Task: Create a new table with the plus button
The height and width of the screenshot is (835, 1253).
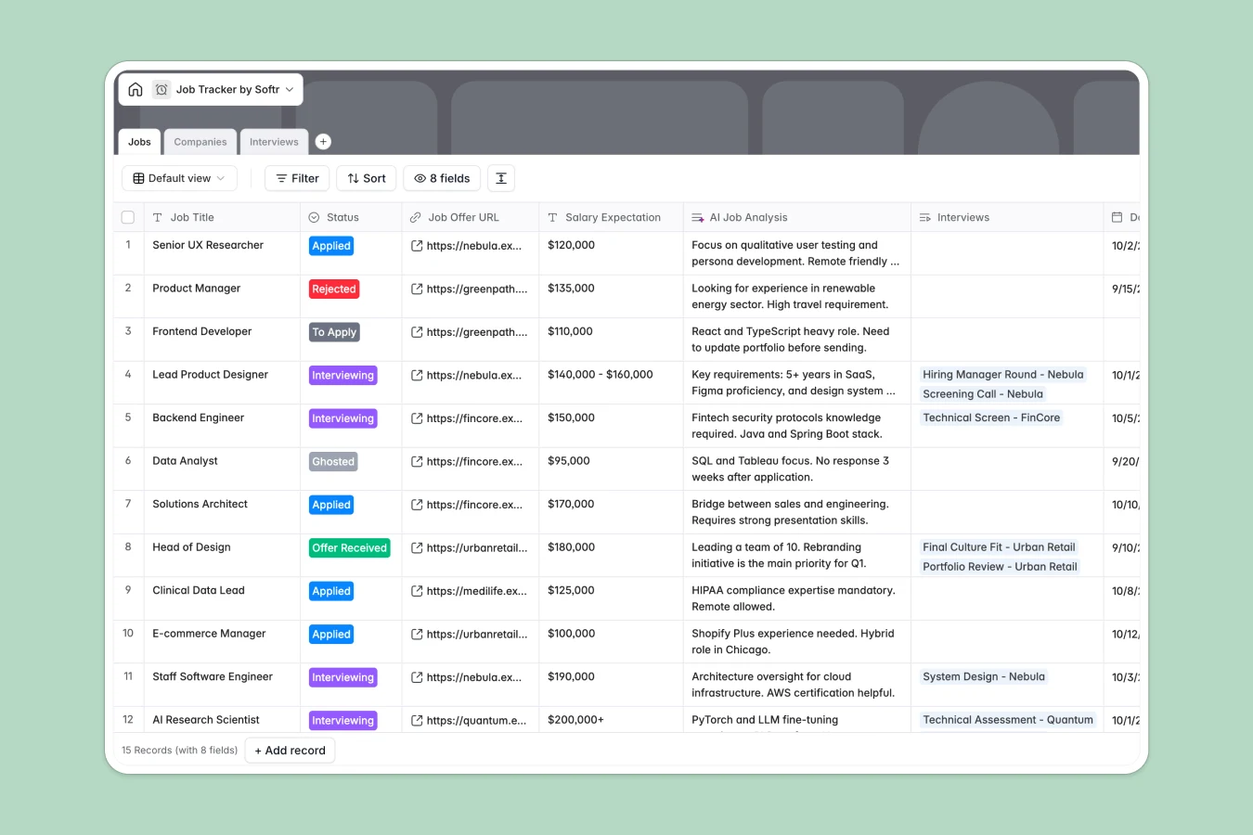Action: pos(323,141)
